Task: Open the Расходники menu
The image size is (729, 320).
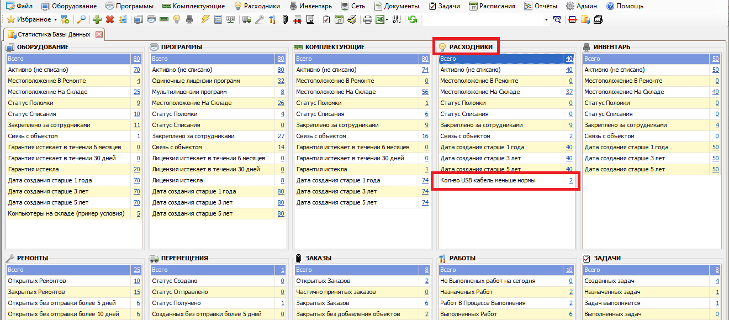Action: tap(257, 6)
